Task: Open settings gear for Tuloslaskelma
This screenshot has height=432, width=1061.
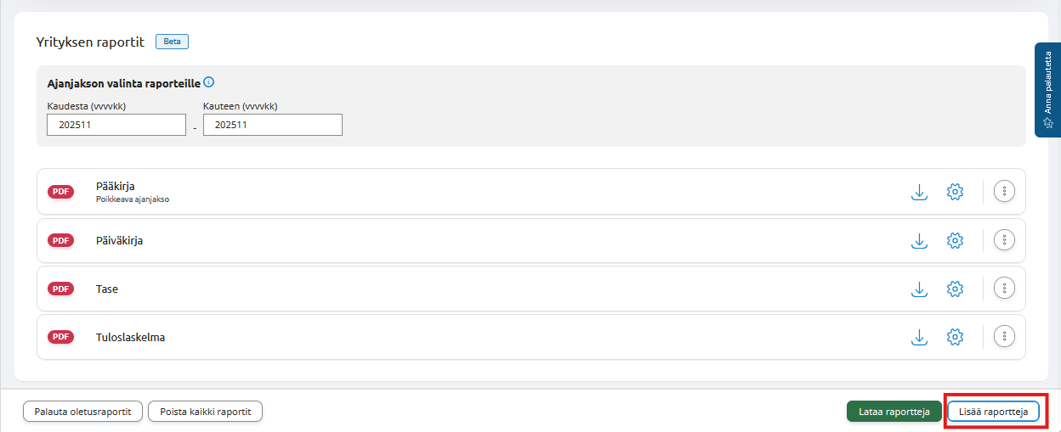Action: point(955,338)
